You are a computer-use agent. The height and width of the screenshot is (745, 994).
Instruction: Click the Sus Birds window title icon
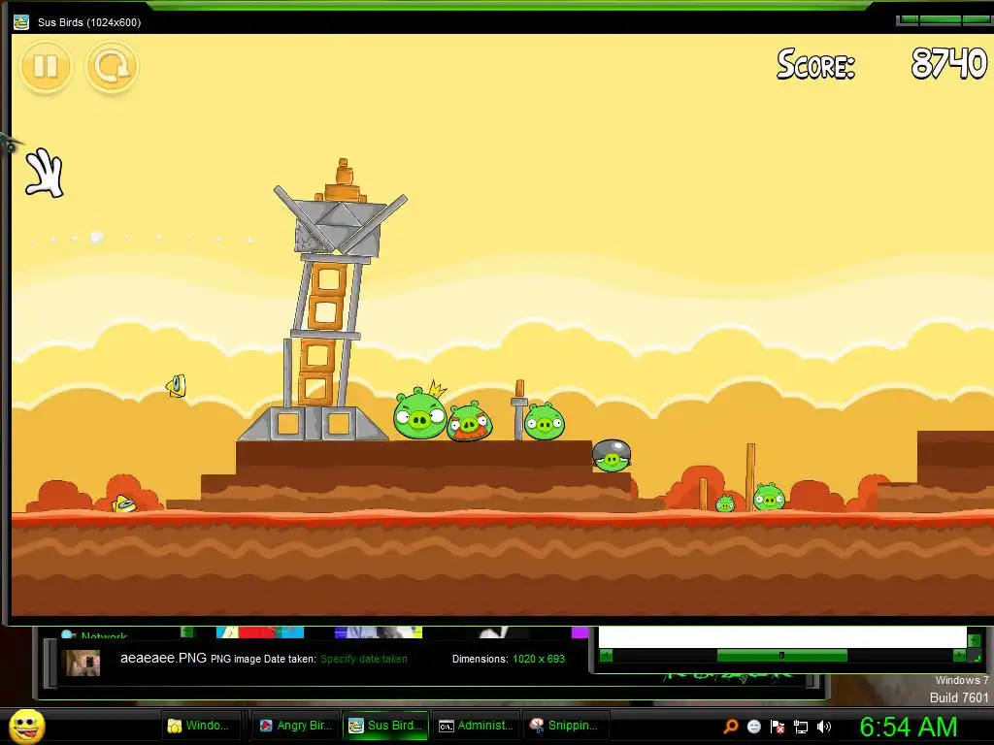(x=21, y=22)
